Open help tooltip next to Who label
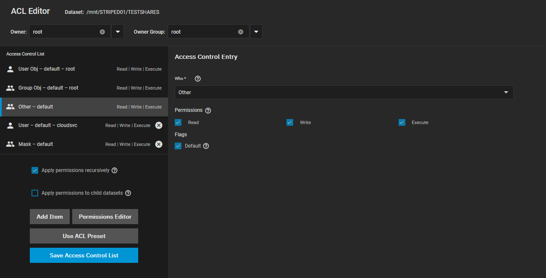546x278 pixels. pos(198,79)
